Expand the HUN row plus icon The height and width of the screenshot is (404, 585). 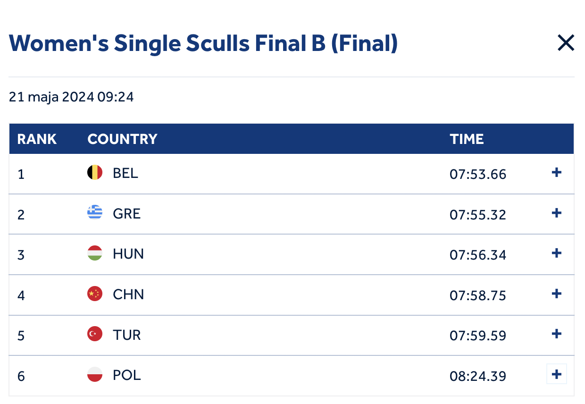click(557, 253)
